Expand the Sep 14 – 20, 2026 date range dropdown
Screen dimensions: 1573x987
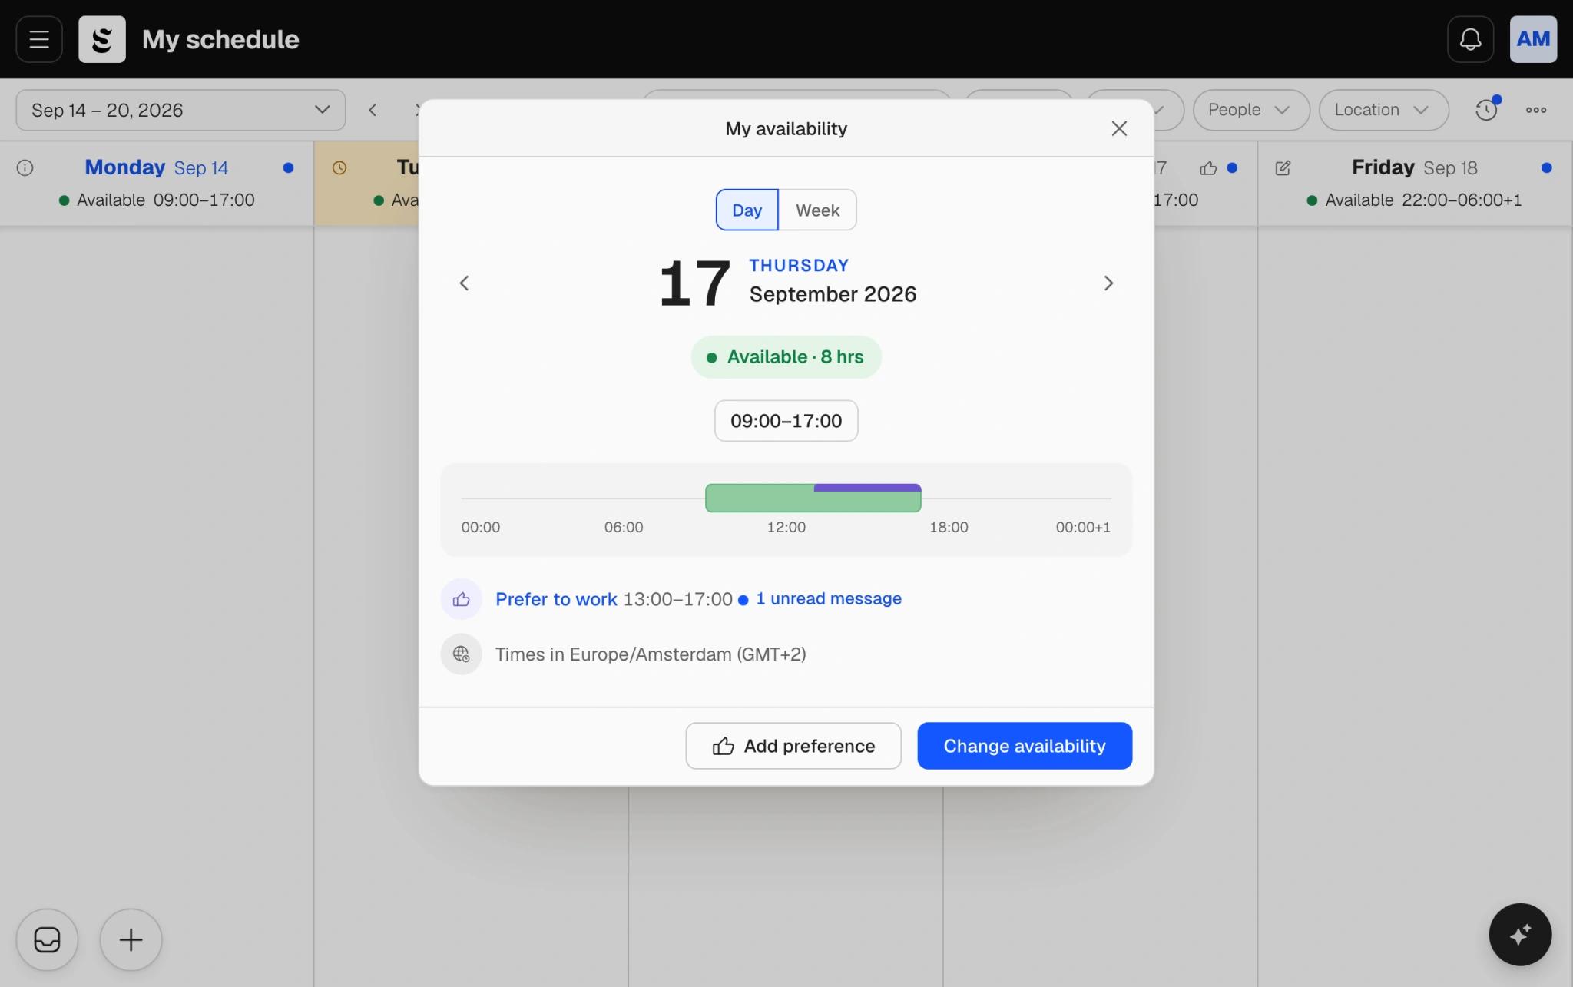tap(180, 110)
